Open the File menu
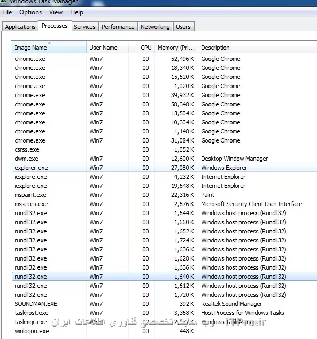The height and width of the screenshot is (339, 317). [x=7, y=12]
